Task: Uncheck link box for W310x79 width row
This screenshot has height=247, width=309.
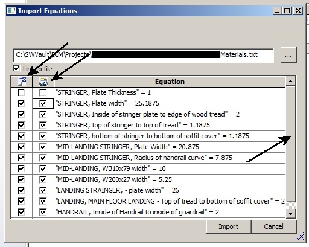Action: point(43,168)
